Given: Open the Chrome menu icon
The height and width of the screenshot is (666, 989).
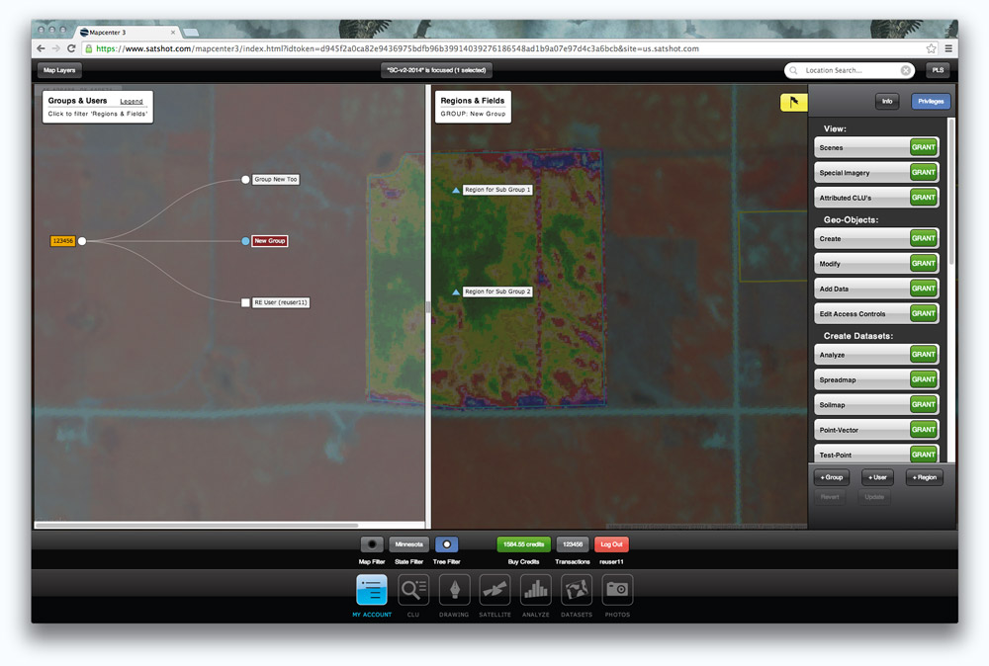Looking at the screenshot, I should [x=948, y=48].
